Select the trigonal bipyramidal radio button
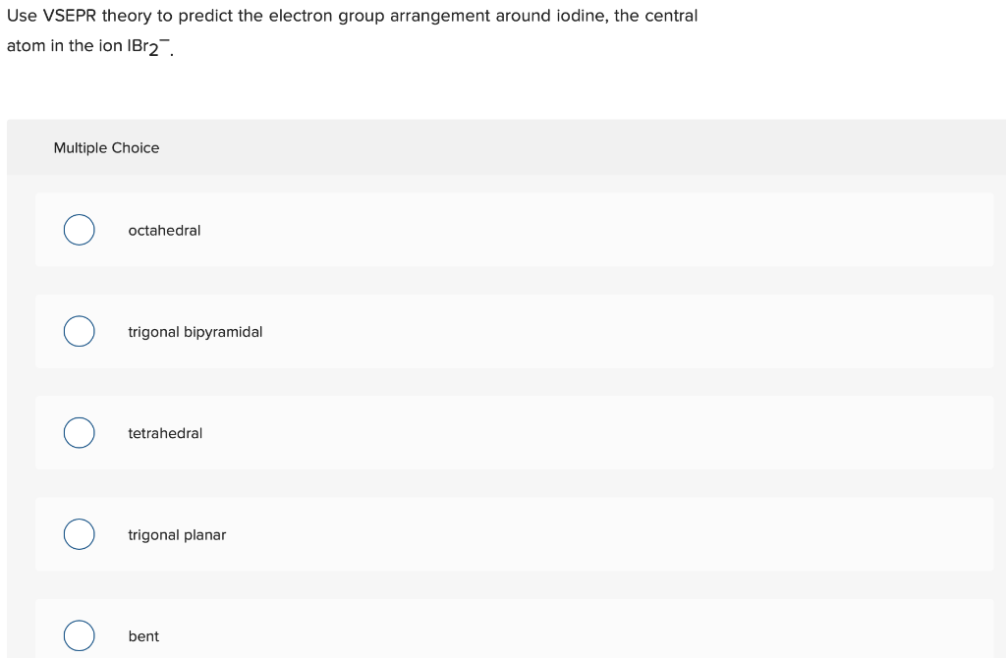This screenshot has width=1006, height=658. pos(79,331)
